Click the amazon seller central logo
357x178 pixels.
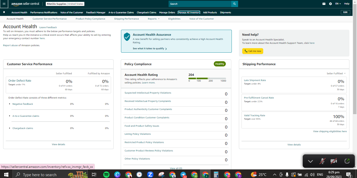(x=25, y=4)
